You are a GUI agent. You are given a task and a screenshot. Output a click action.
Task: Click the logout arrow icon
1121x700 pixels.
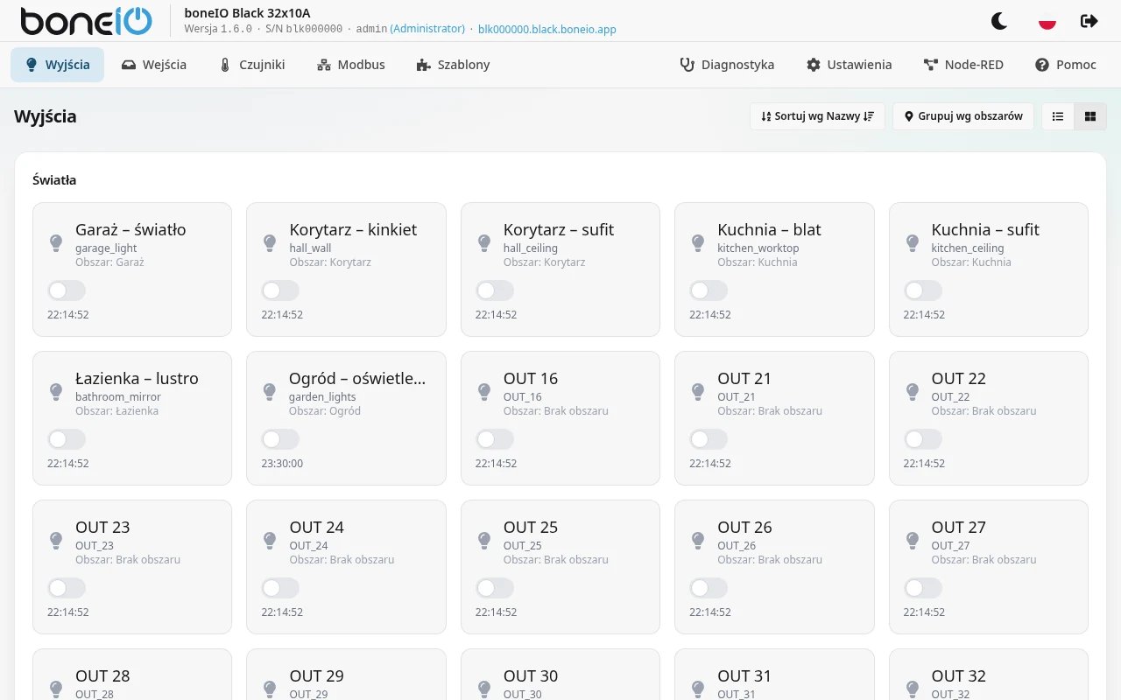click(1089, 21)
